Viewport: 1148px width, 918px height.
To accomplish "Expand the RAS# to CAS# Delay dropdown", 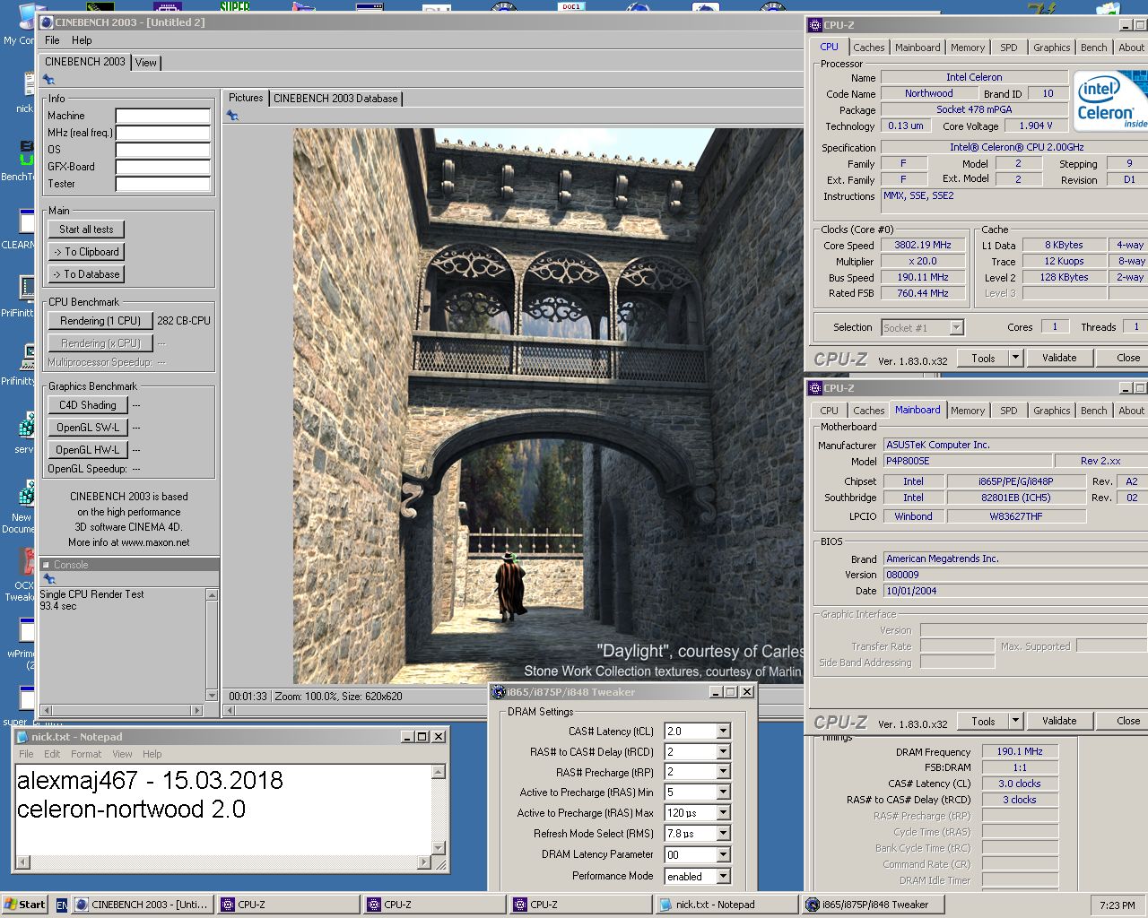I will (723, 752).
